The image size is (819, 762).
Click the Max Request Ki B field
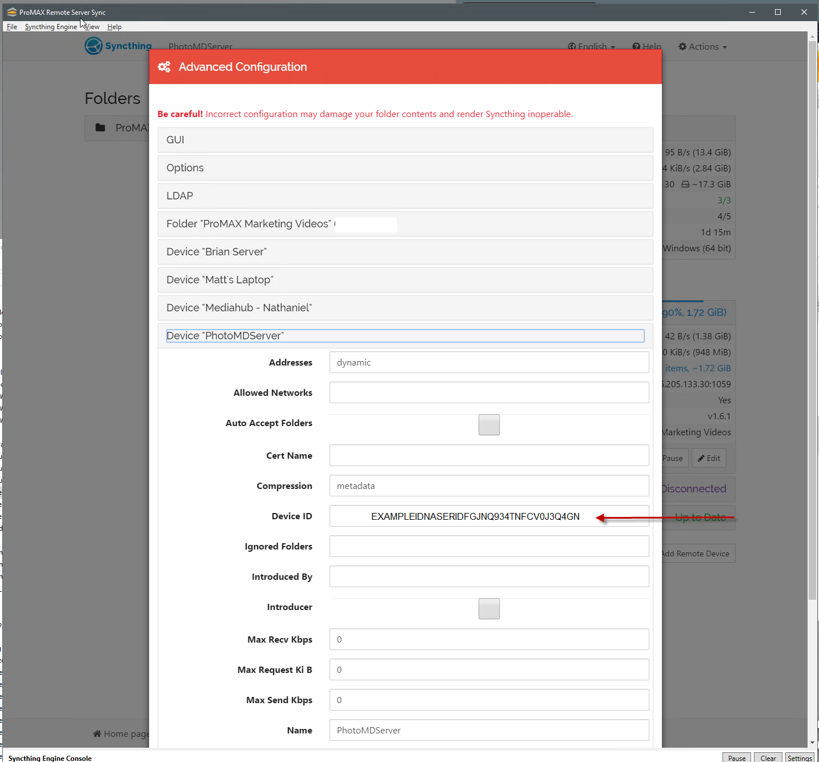coord(489,669)
